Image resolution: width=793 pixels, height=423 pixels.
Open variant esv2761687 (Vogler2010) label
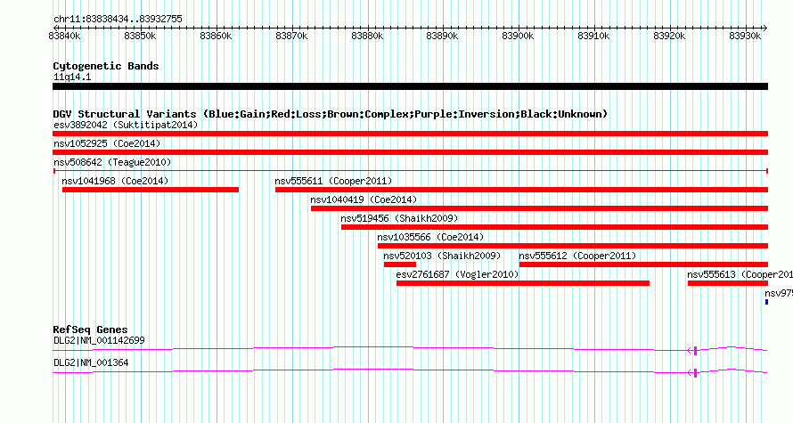click(x=457, y=274)
